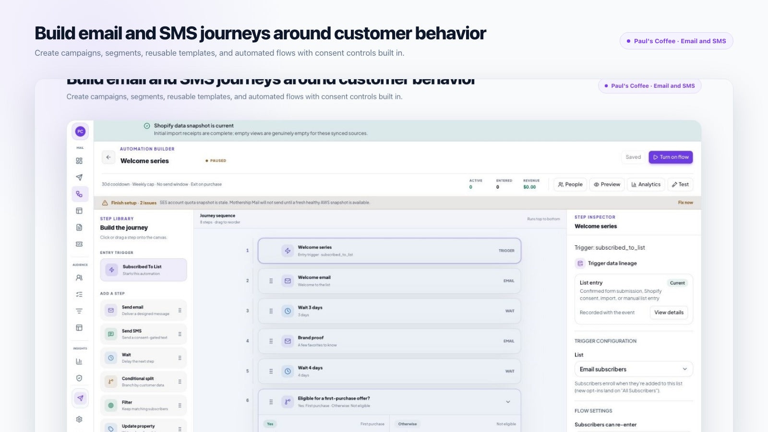768x432 pixels.
Task: Click the Send SMS step icon in library
Action: (x=111, y=334)
